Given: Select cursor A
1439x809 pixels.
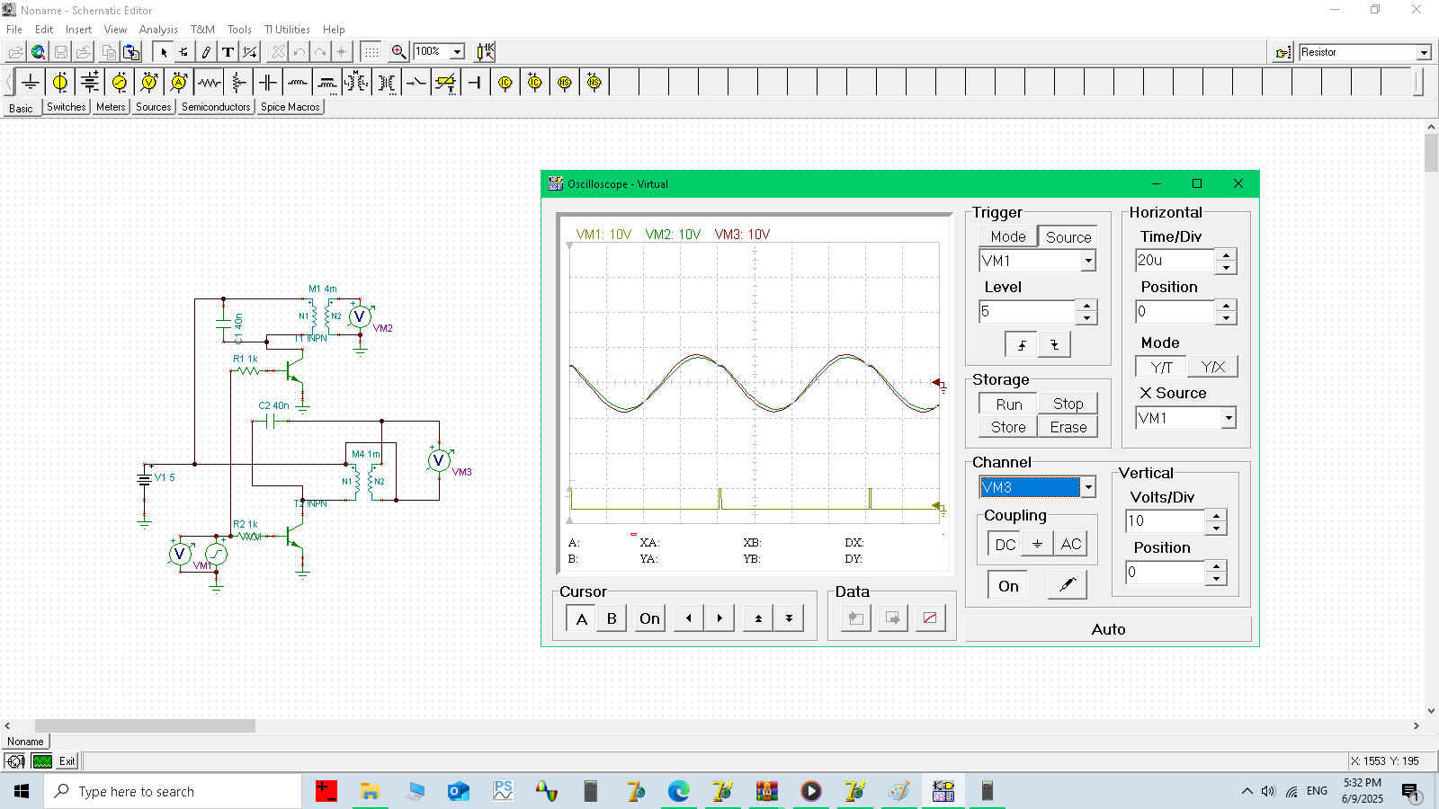Looking at the screenshot, I should [582, 618].
